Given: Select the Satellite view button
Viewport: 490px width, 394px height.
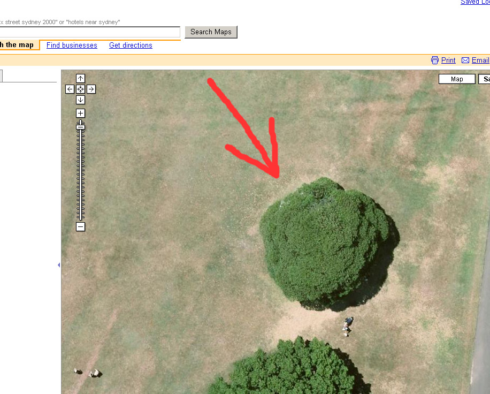Looking at the screenshot, I should coord(484,79).
